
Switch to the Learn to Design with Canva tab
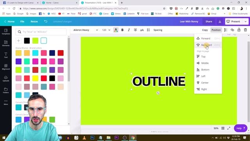coord(21,3)
